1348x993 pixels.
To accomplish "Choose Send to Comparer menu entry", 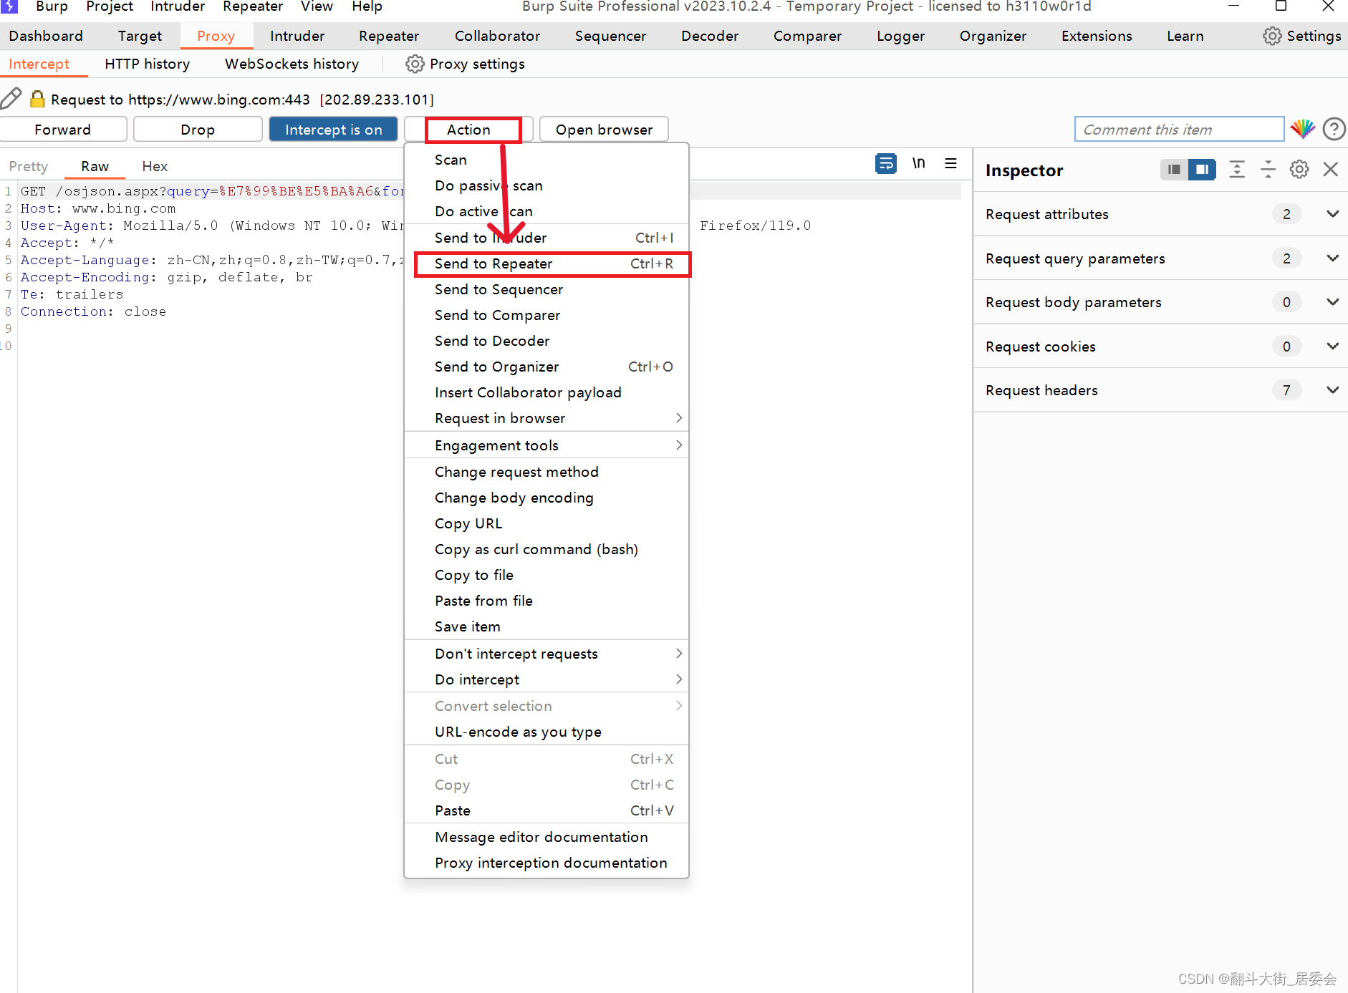I will [x=547, y=315].
